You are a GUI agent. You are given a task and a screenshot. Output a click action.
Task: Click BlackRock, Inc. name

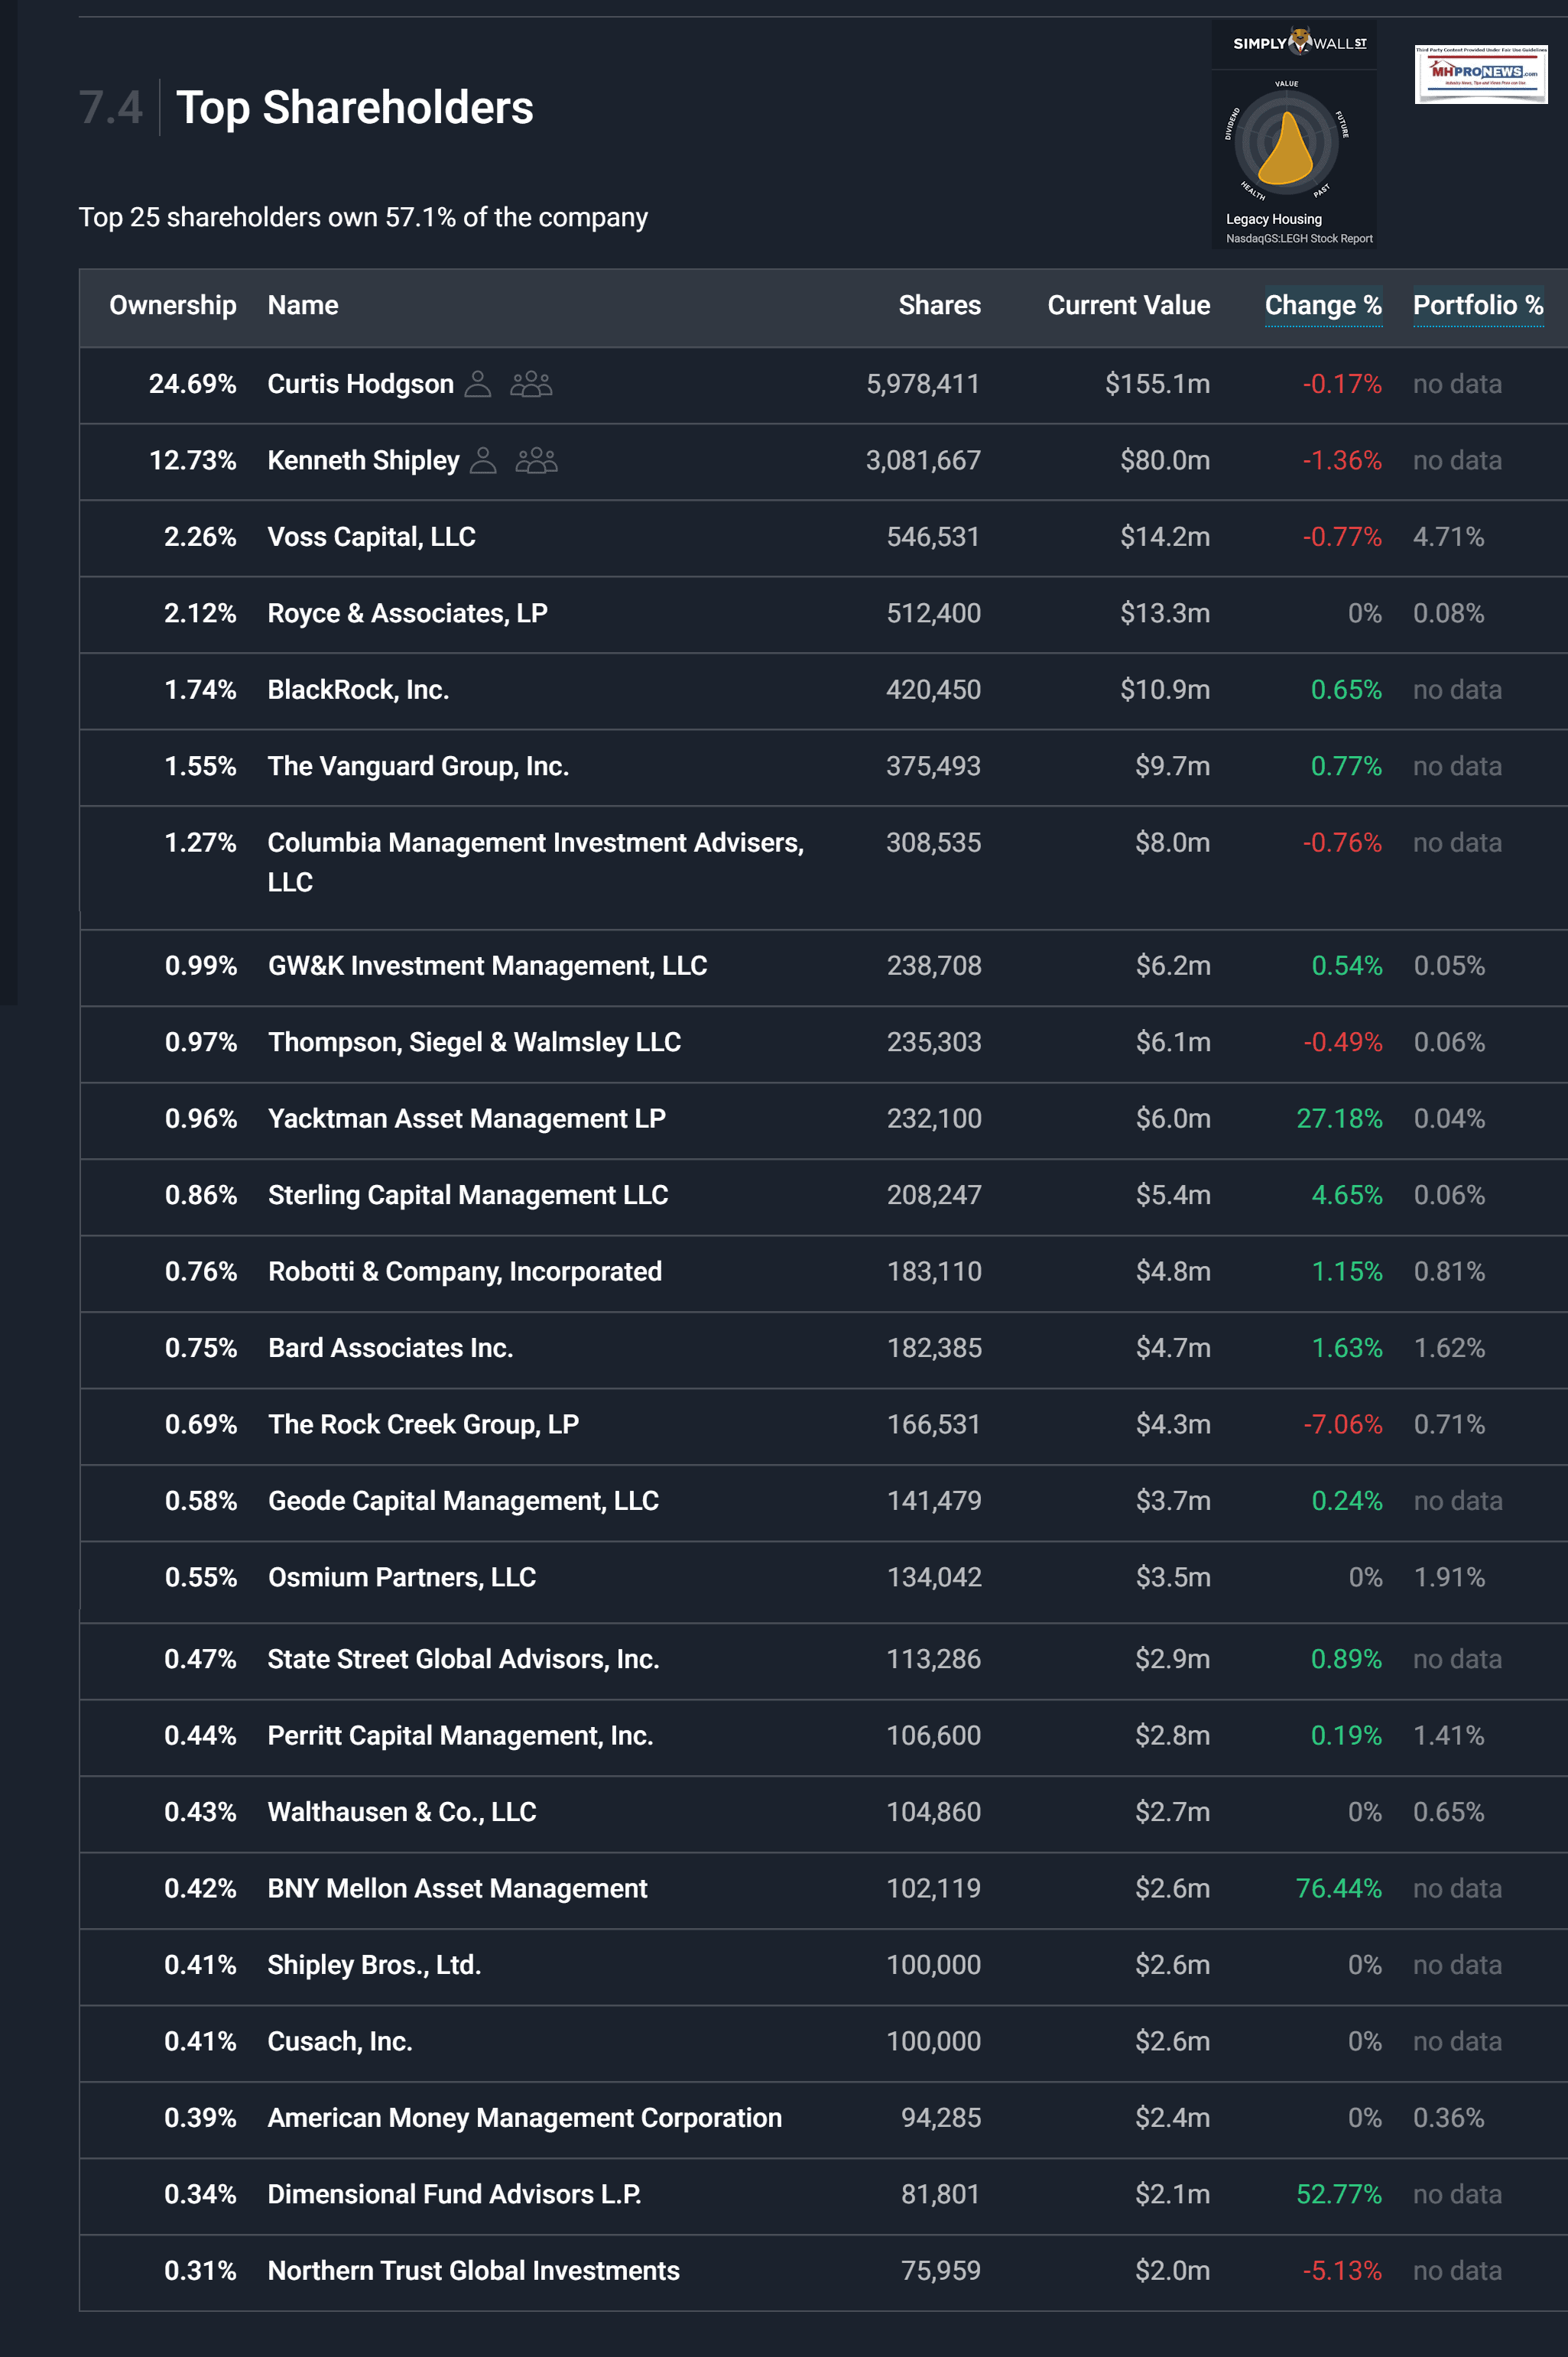pyautogui.click(x=358, y=690)
